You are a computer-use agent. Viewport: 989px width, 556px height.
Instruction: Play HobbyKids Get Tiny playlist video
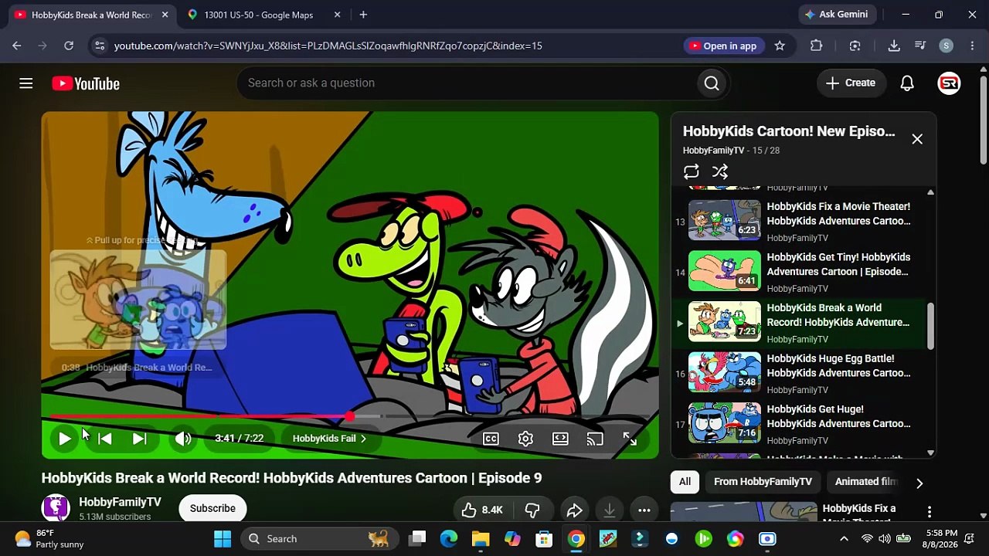[x=800, y=273]
